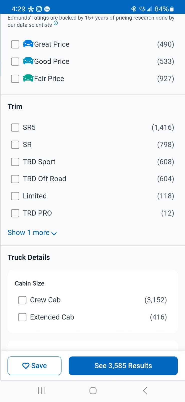Check the SR5 trim checkbox
This screenshot has width=185, height=402.
(x=15, y=127)
